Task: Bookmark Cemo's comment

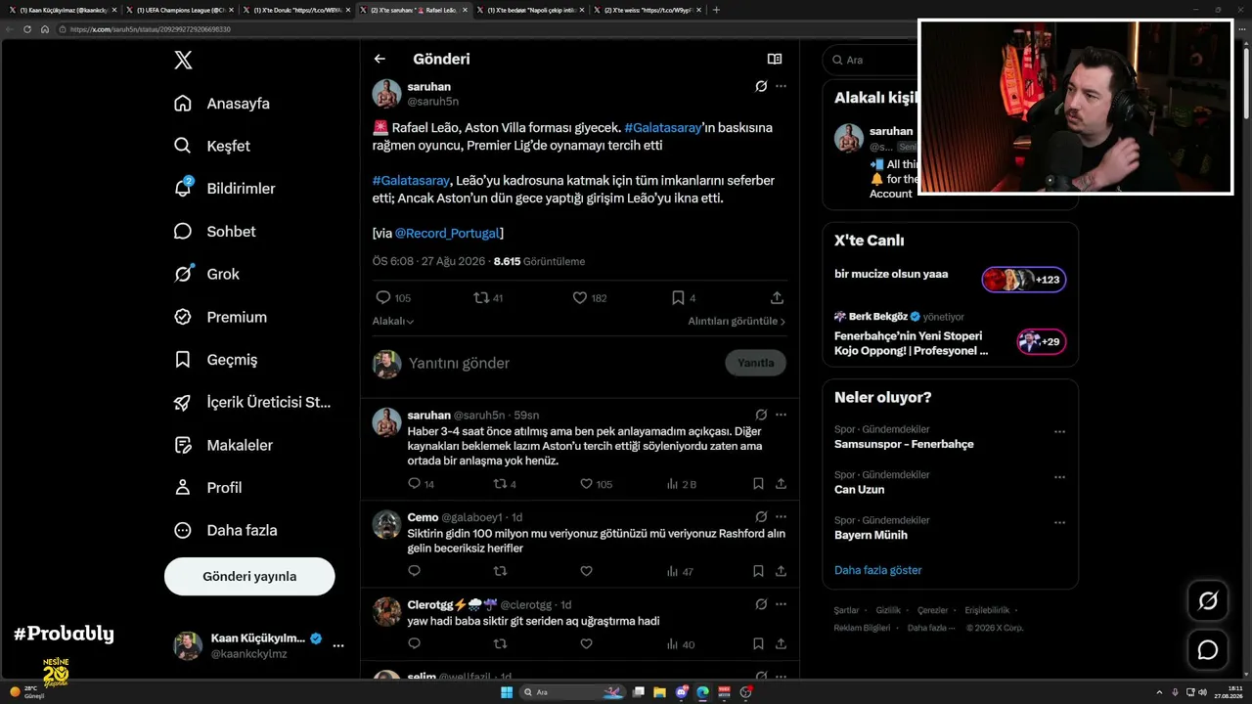Action: [x=758, y=571]
